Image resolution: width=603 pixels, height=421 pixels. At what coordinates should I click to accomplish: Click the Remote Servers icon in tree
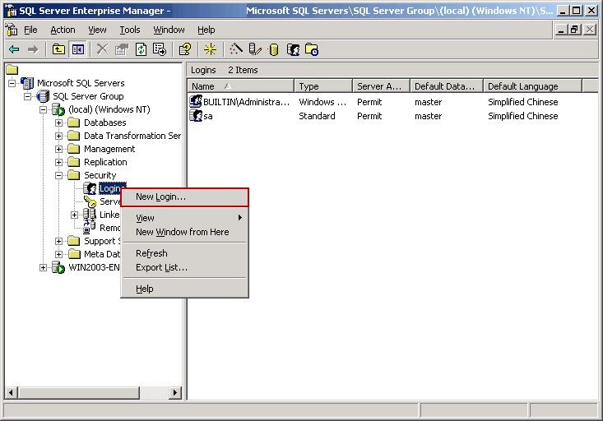click(x=90, y=227)
